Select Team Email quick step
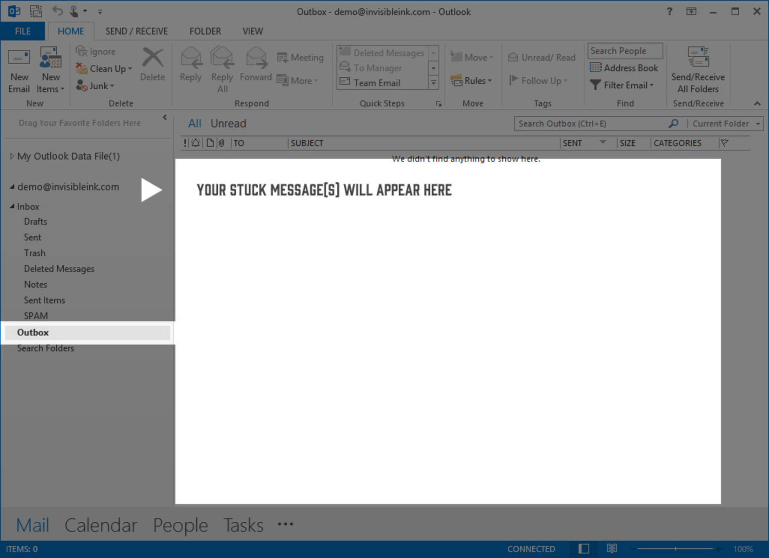The height and width of the screenshot is (558, 769). pyautogui.click(x=382, y=83)
